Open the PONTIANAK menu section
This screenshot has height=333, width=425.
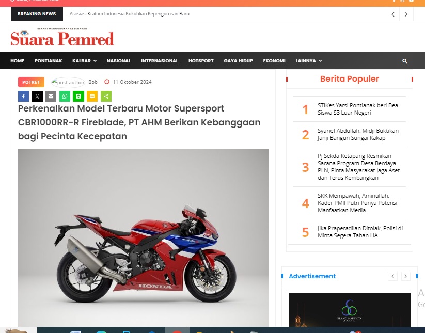point(48,61)
